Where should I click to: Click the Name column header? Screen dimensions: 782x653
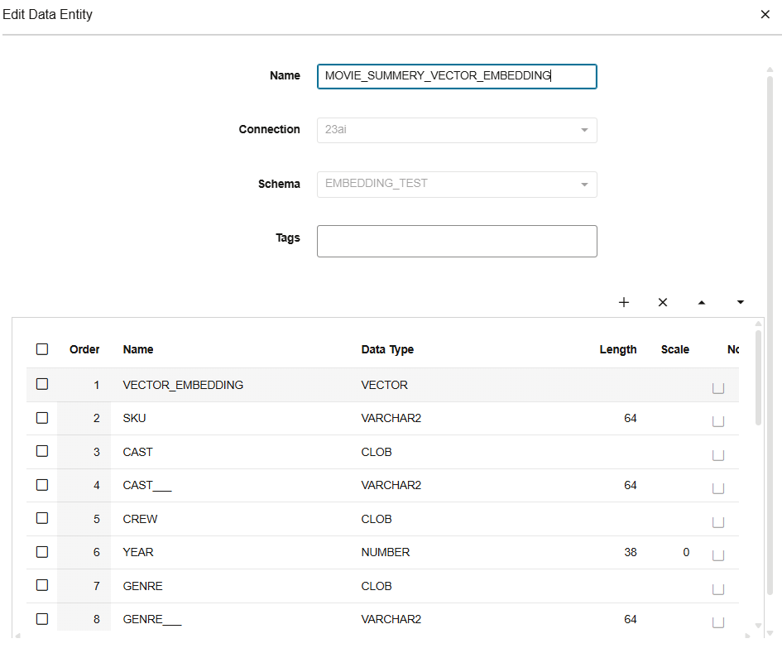(x=138, y=349)
